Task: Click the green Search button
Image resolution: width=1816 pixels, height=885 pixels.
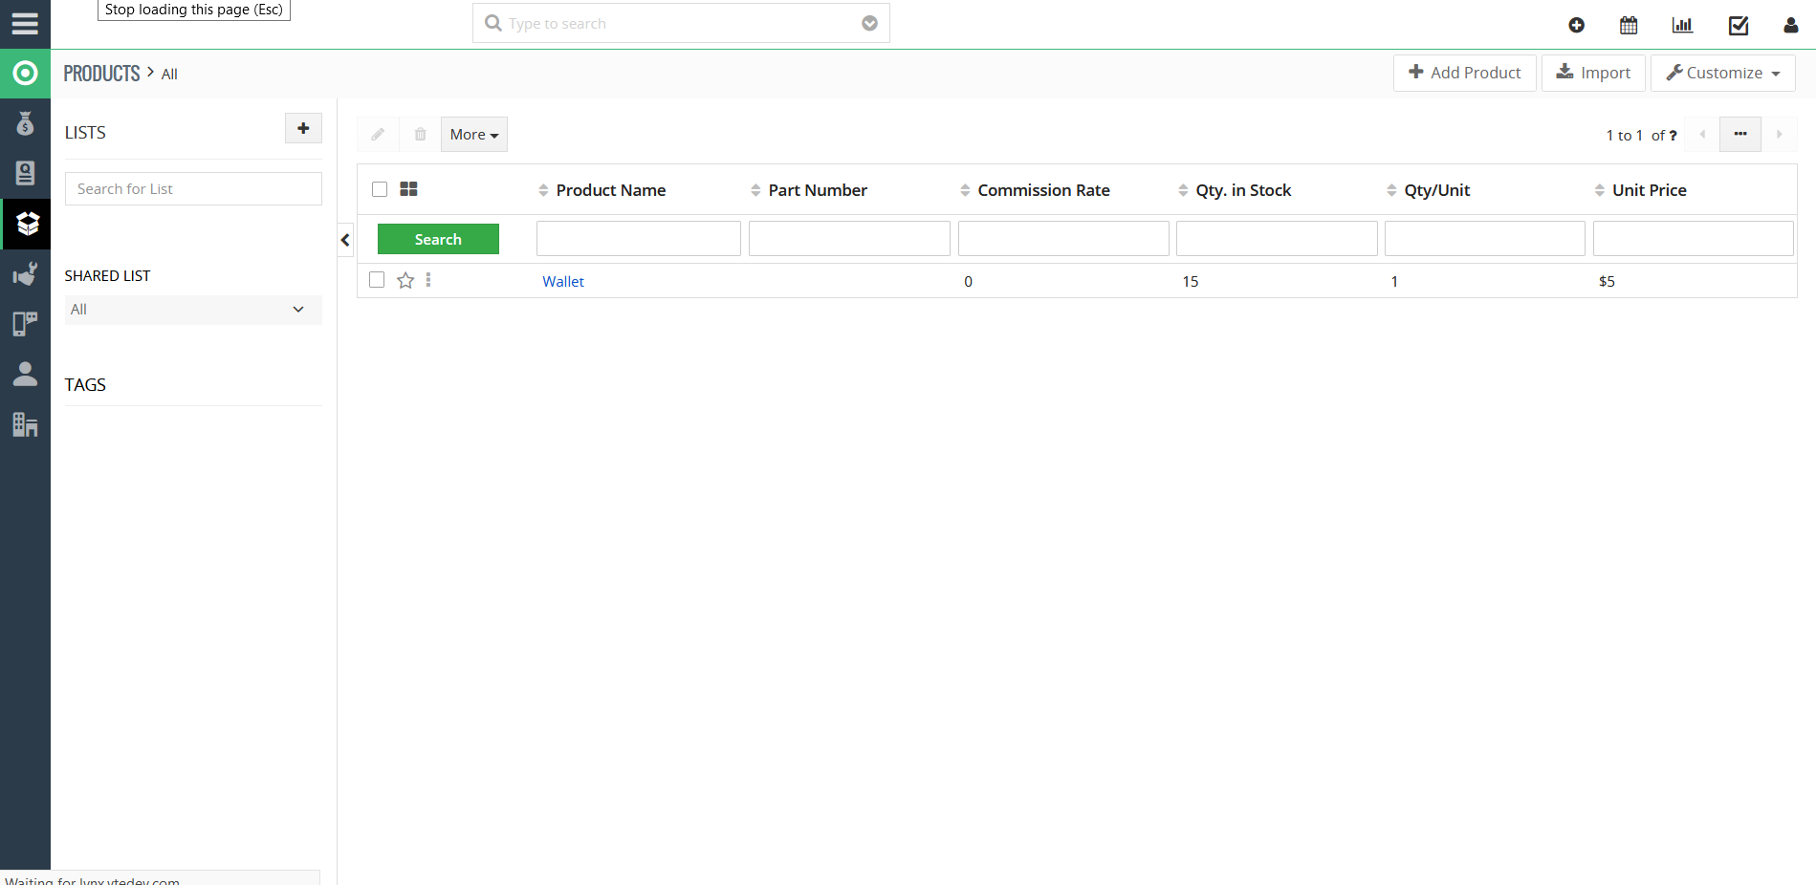Action: 438,239
